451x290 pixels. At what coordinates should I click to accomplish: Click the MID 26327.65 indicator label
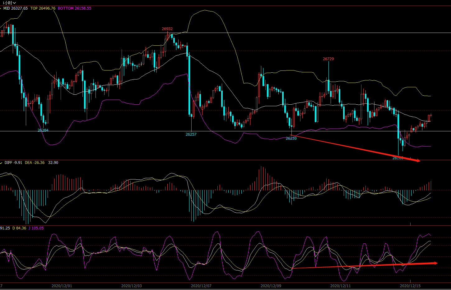click(x=16, y=8)
